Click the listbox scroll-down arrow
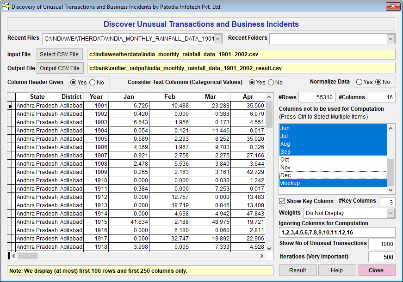403x282 pixels. coord(391,190)
